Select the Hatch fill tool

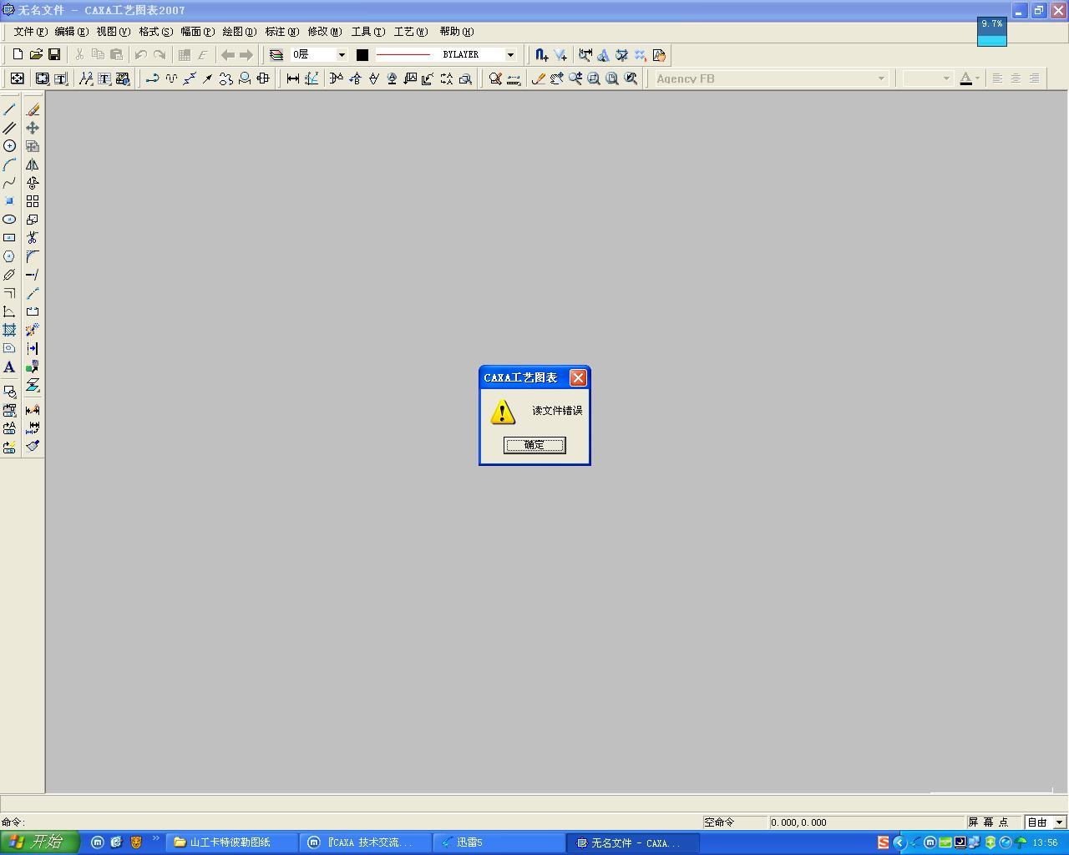(x=9, y=330)
